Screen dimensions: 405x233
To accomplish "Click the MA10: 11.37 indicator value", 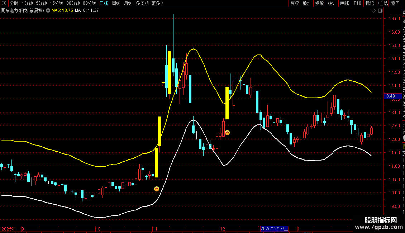I will tap(87, 10).
